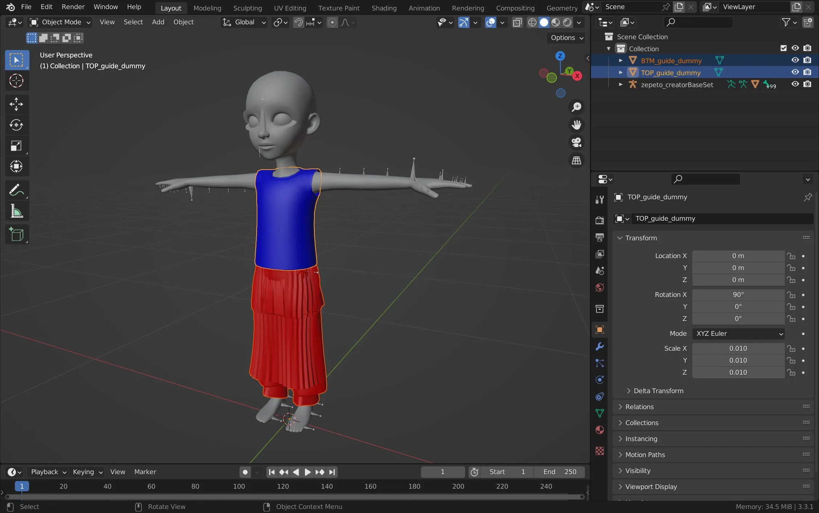The height and width of the screenshot is (513, 819).
Task: Activate the Transform tool
Action: [17, 166]
